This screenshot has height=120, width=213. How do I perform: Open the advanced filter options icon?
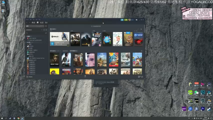46,33
